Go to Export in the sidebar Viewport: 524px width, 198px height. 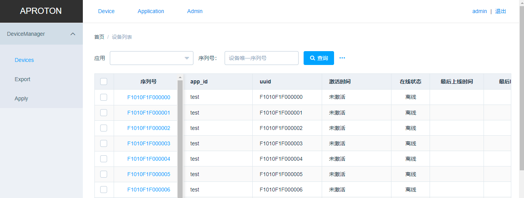pos(22,79)
